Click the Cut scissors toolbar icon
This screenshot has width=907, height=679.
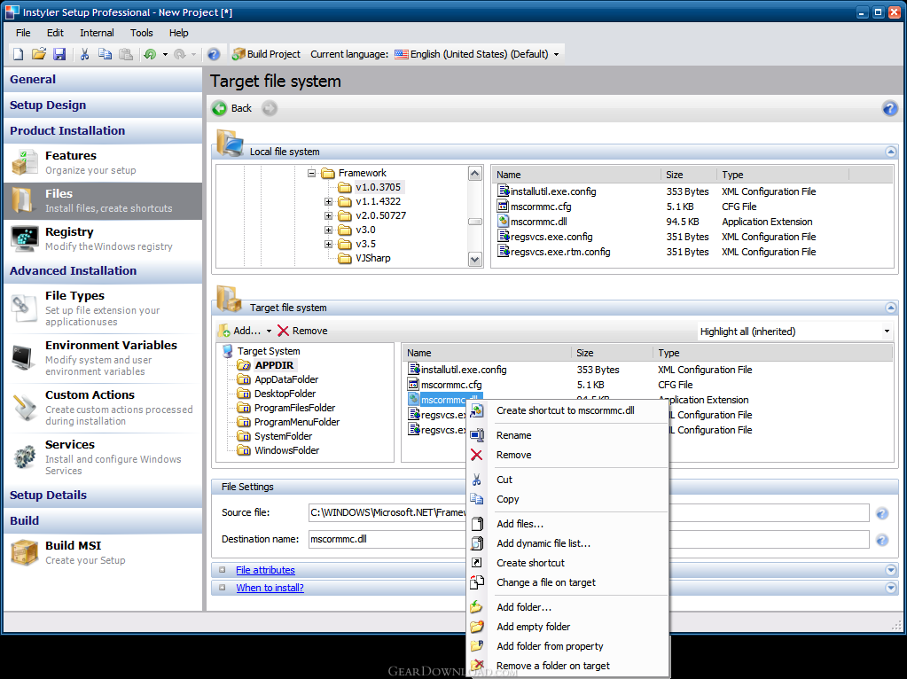coord(84,54)
